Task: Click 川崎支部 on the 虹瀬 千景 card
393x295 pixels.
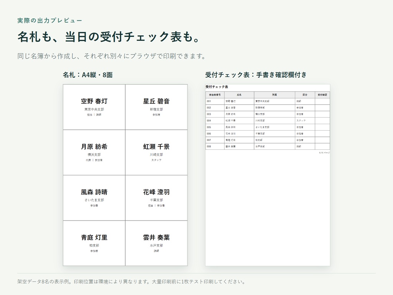Action: (x=157, y=155)
